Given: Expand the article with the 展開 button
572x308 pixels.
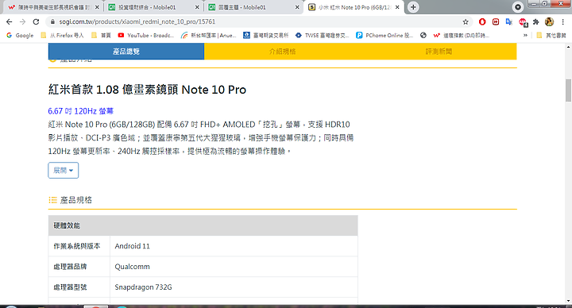Looking at the screenshot, I should pyautogui.click(x=63, y=170).
